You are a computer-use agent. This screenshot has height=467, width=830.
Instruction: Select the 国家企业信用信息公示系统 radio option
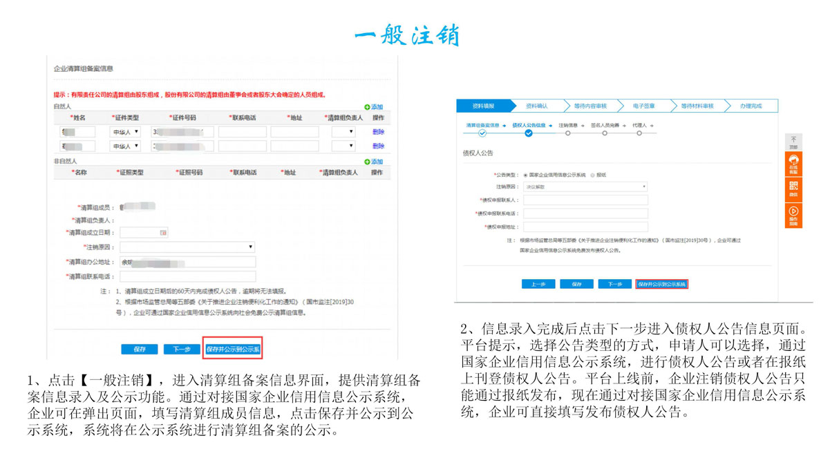[526, 175]
